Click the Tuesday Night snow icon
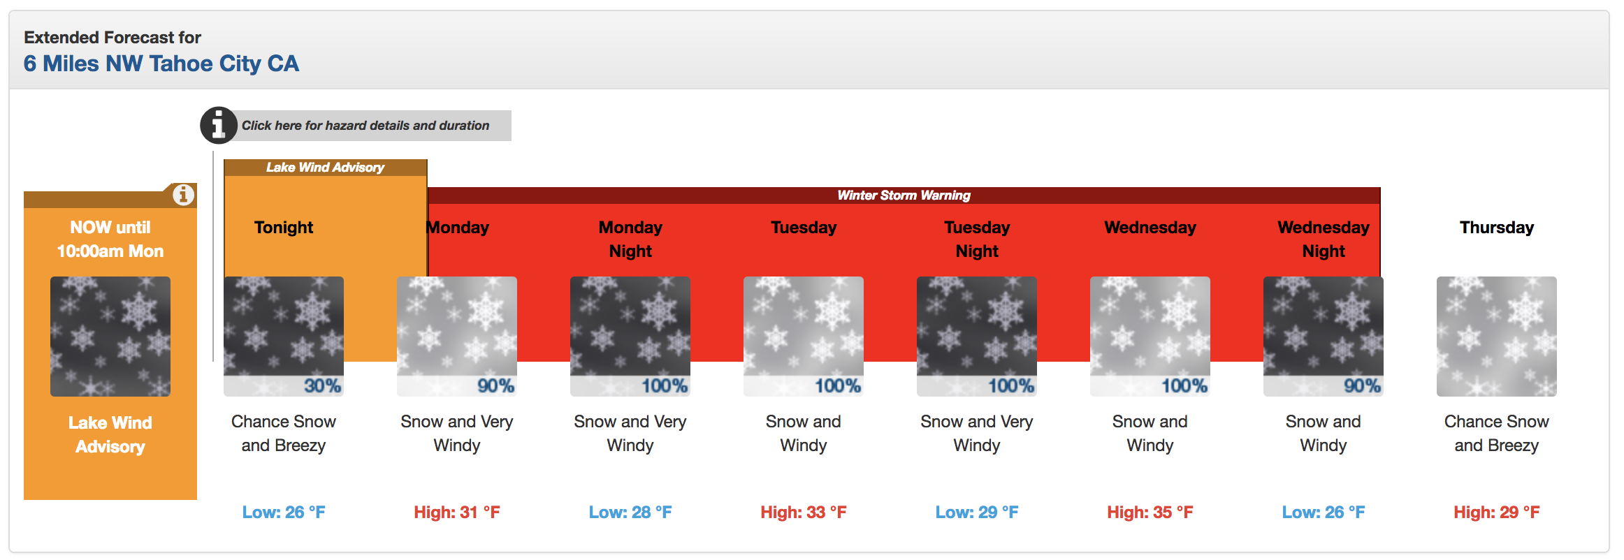The image size is (1624, 560). (x=977, y=337)
